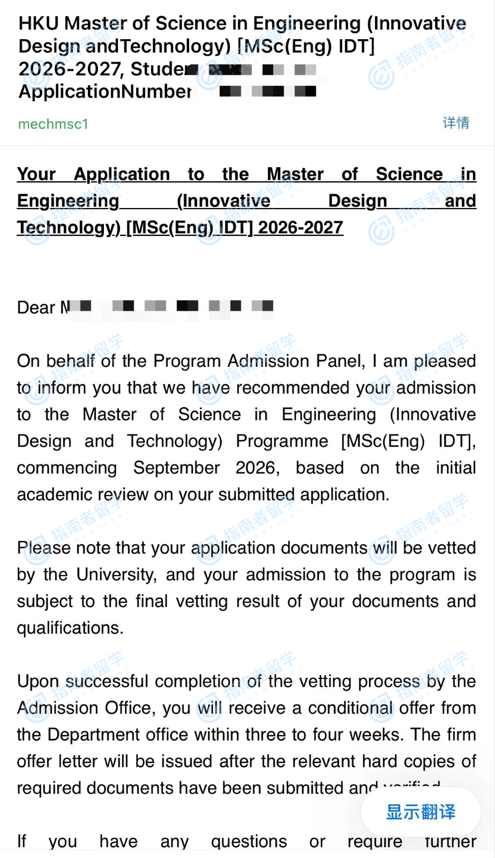This screenshot has width=495, height=858.
Task: Click the phrase "Upon successful completion"
Action: pos(128,681)
